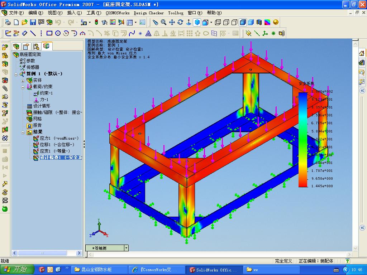Image resolution: width=367 pixels, height=275 pixels.
Task: Open the Toolbox menu
Action: pyautogui.click(x=176, y=13)
